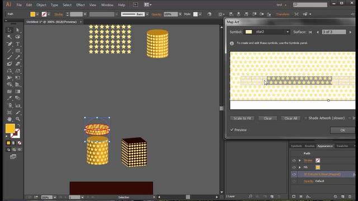Viewport: 358px width, 201px height.
Task: Open brush definition Basic dropdown
Action: tap(147, 14)
